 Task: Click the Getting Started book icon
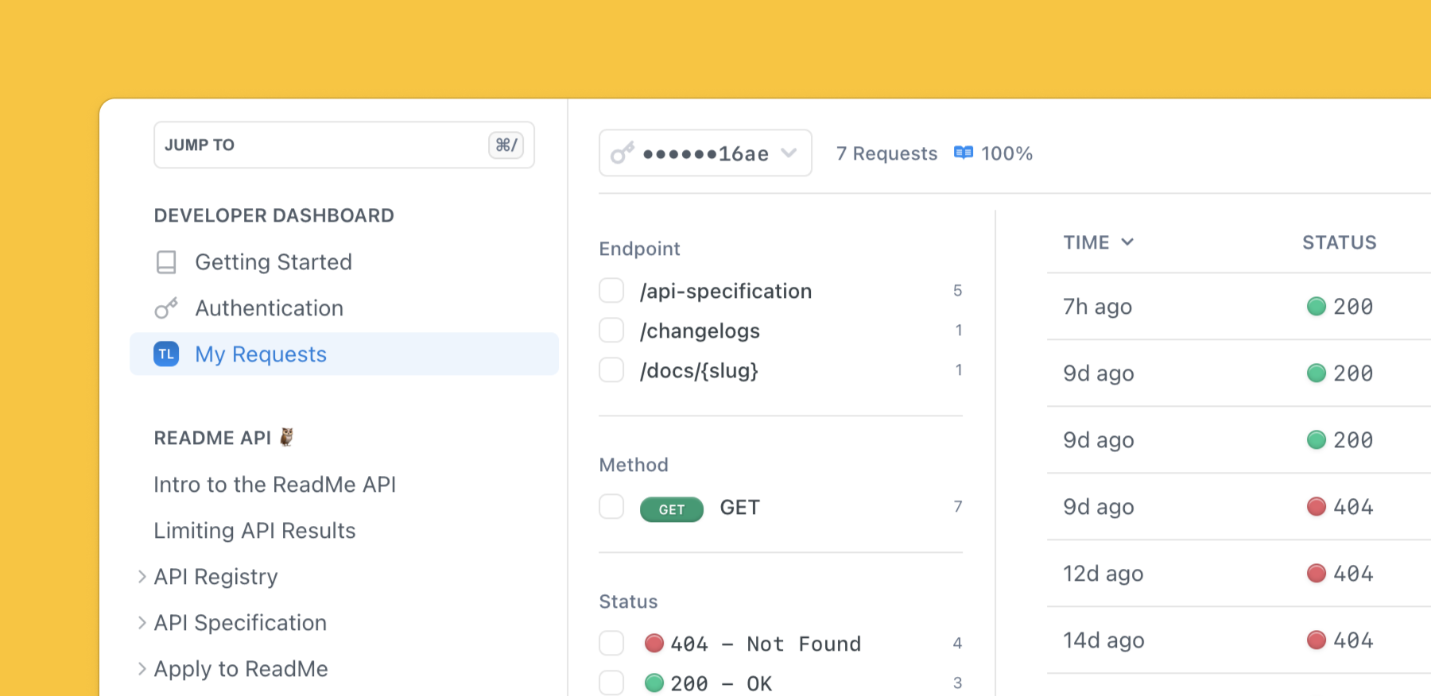(166, 262)
